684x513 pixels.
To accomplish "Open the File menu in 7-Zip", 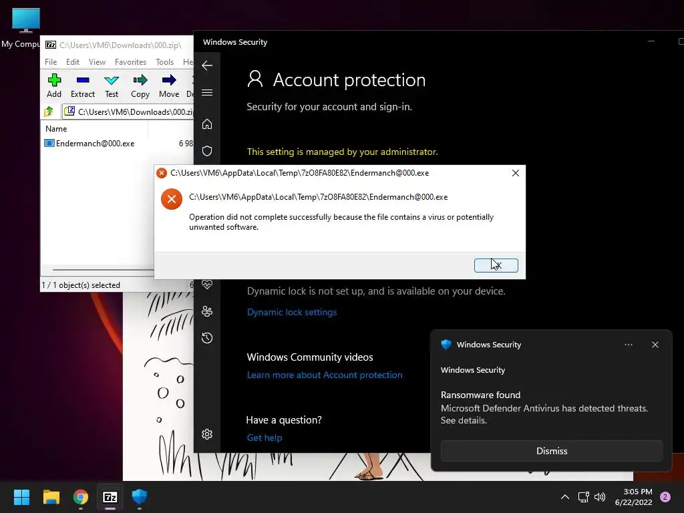I will [x=51, y=62].
